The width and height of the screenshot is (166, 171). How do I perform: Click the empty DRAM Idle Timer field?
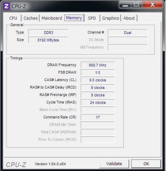click(98, 125)
